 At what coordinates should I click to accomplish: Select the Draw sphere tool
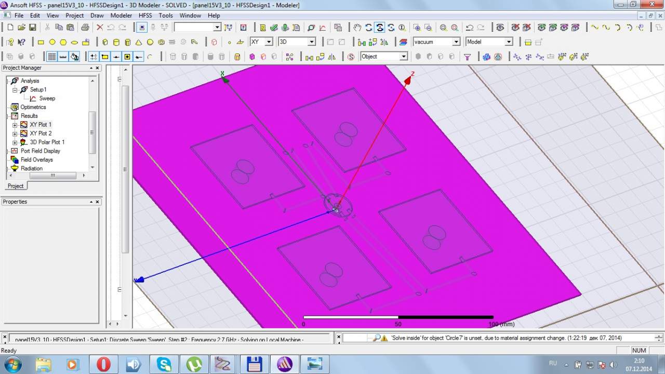click(x=150, y=42)
